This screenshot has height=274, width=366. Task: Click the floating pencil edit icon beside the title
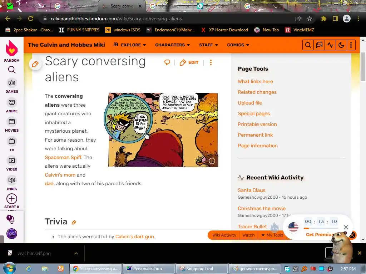[35, 64]
